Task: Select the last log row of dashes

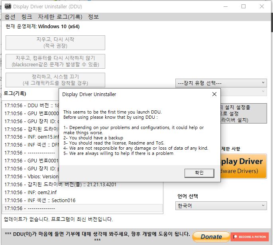Action: pyautogui.click(x=83, y=208)
